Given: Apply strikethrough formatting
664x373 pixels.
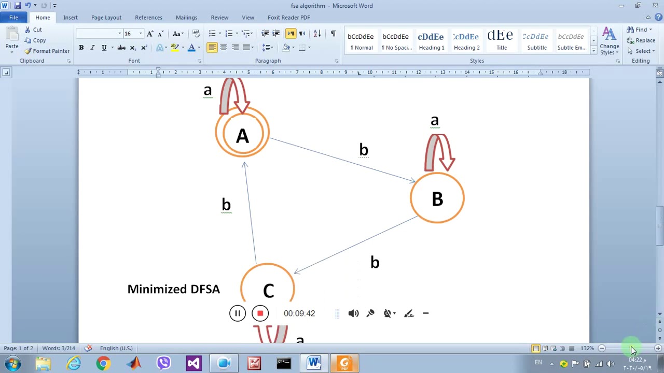Looking at the screenshot, I should [x=121, y=48].
